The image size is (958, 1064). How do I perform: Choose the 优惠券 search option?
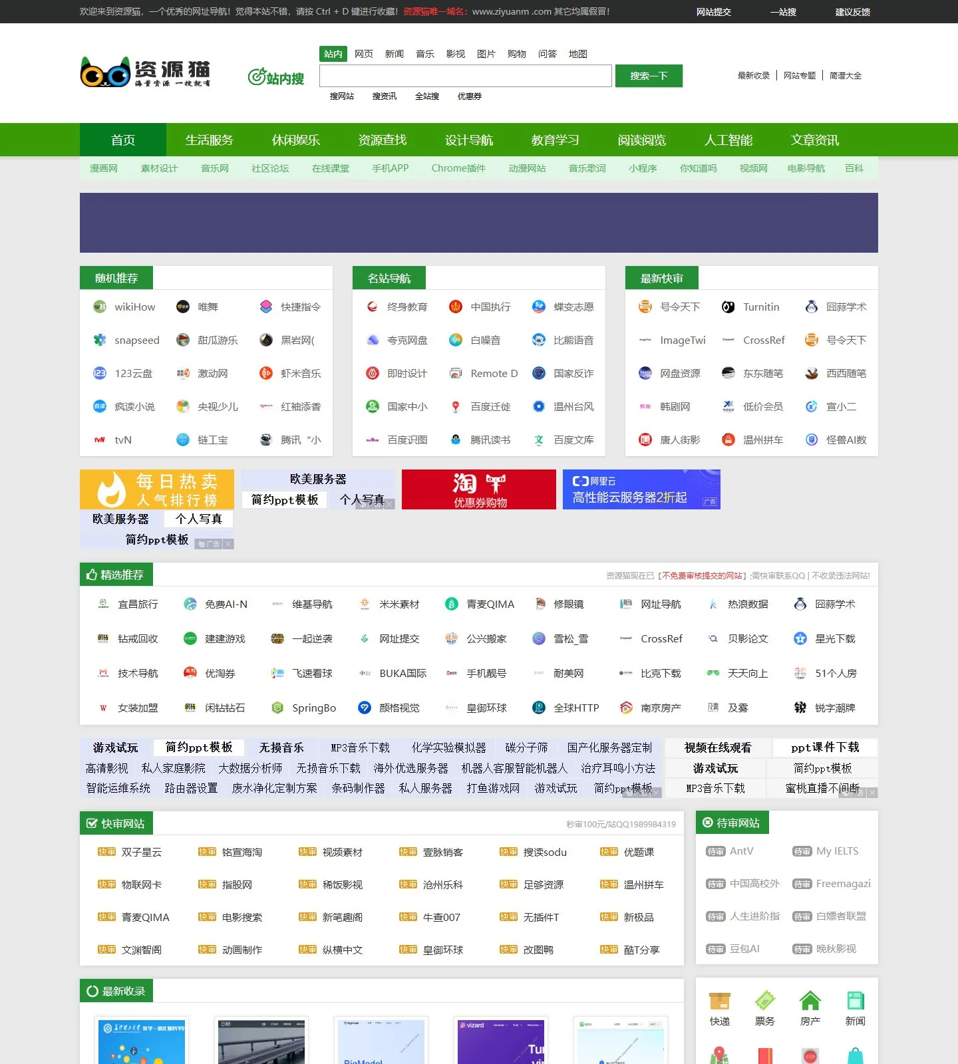point(470,96)
